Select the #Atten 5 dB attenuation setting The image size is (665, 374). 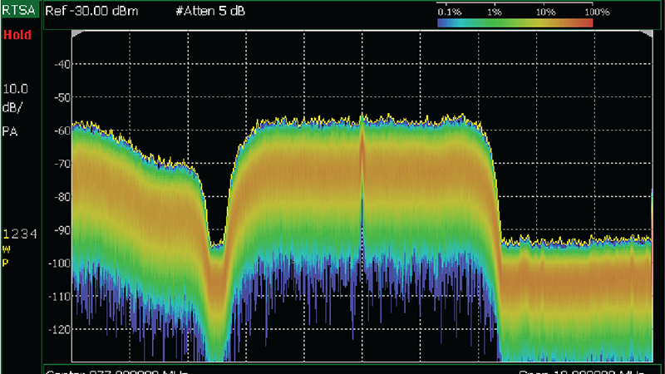coord(209,13)
